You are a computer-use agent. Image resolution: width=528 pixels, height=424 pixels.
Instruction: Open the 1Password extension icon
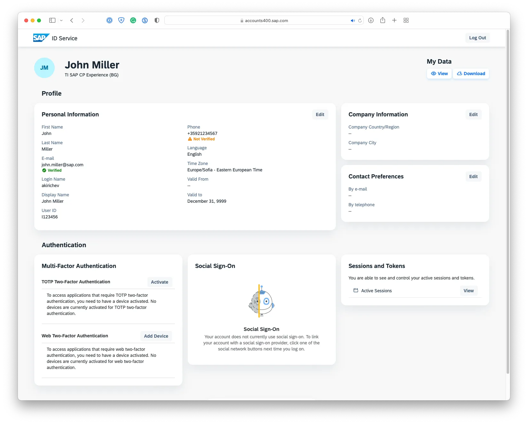(x=109, y=20)
